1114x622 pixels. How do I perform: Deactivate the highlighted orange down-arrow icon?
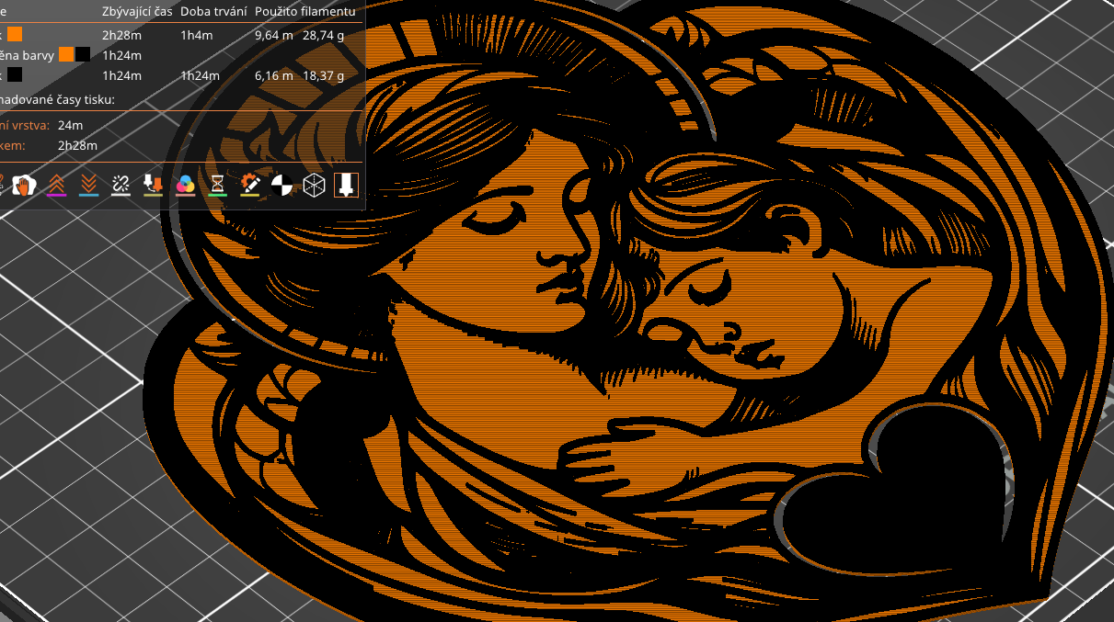pos(347,184)
